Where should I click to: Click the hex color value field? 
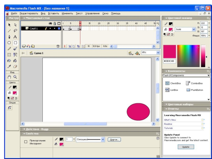tap(169, 61)
